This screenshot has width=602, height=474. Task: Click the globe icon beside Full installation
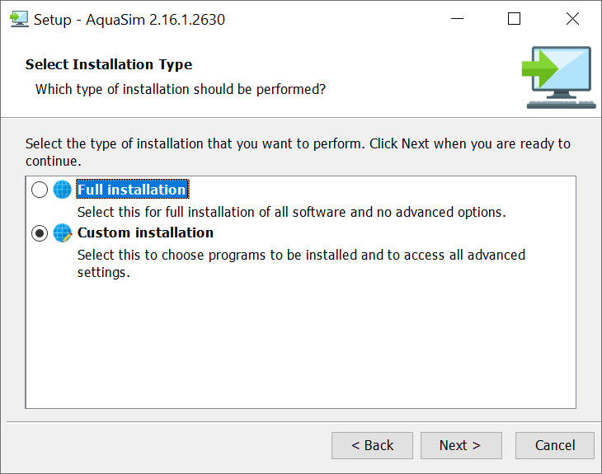62,190
